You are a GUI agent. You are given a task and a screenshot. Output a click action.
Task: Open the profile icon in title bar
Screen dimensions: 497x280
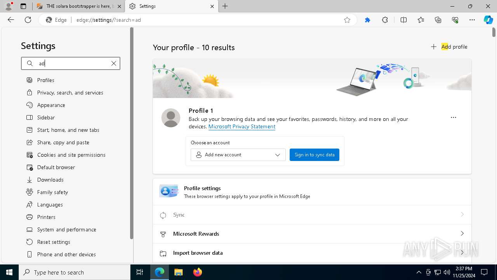coord(9,6)
